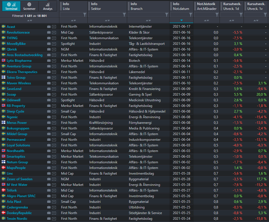Toggle sort arrows under Utveck. 1v column

pos(256,21)
